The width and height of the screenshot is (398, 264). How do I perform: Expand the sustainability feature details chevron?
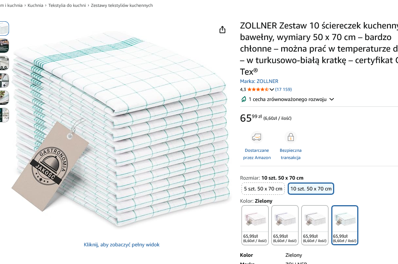(332, 99)
